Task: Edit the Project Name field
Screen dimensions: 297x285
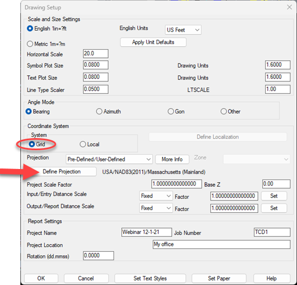Action: click(147, 232)
